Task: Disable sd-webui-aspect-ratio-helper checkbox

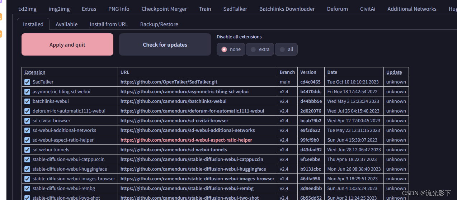Action: point(27,140)
